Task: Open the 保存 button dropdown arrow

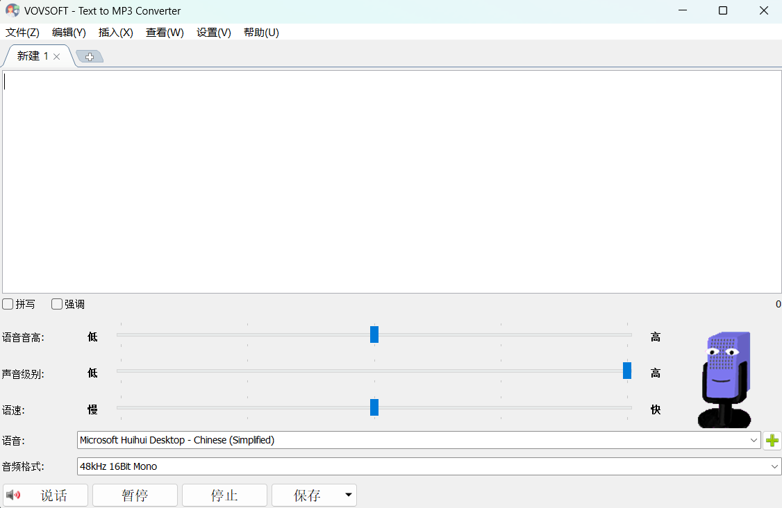Action: tap(348, 496)
